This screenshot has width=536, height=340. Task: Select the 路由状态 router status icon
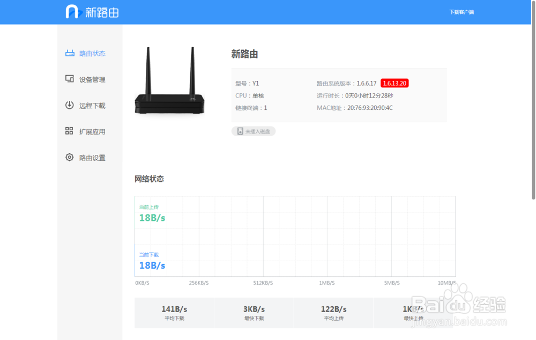(x=70, y=53)
